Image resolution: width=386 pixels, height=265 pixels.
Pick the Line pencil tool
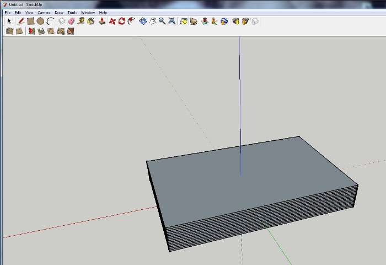click(x=20, y=22)
